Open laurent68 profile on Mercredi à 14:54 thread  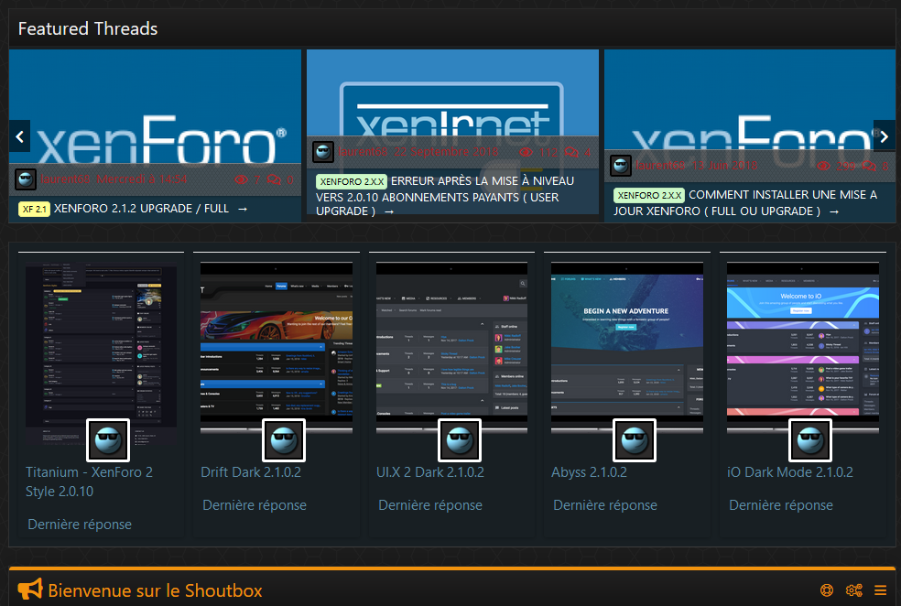[66, 179]
